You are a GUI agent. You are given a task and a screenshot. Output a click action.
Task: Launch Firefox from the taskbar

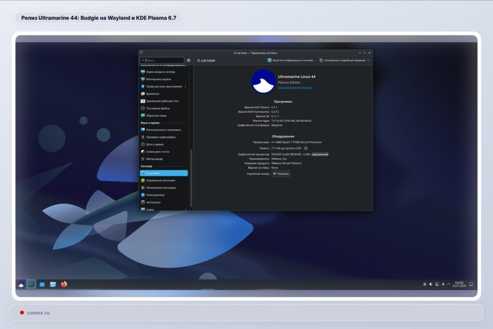click(x=64, y=284)
